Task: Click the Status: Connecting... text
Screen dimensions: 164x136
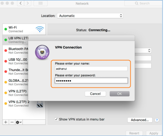Action: coord(93,30)
